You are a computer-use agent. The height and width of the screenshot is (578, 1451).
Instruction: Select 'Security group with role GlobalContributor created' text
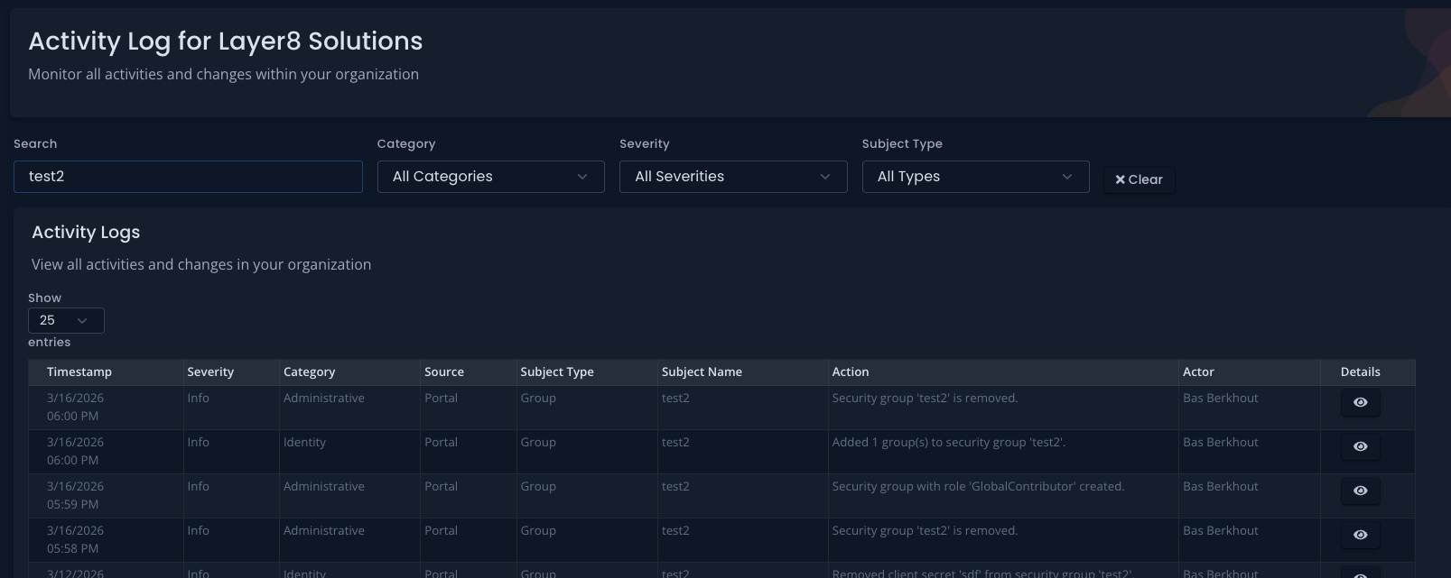pyautogui.click(x=978, y=486)
